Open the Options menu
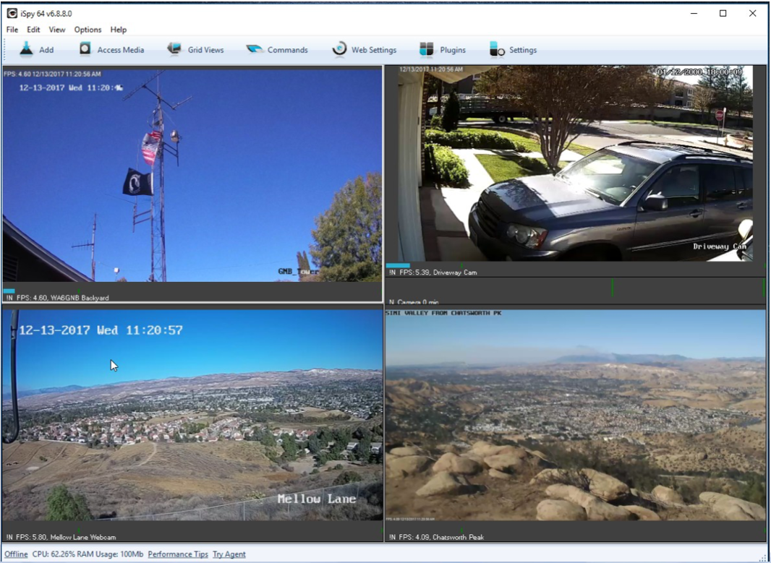Screen dimensions: 771x563 (x=88, y=30)
